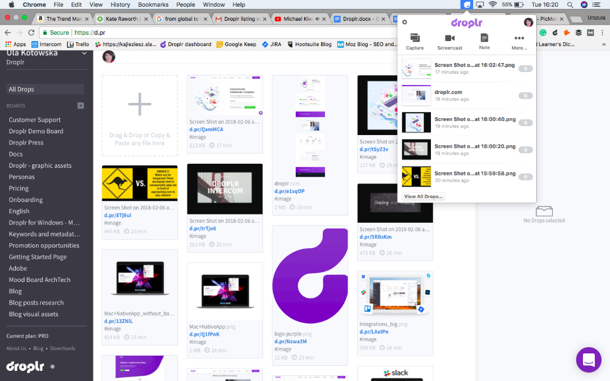
Task: Click the AirPlay display icon in menu bar
Action: pos(480,5)
